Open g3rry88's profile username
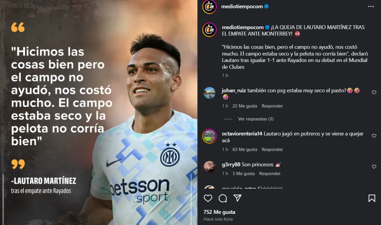The image size is (381, 225). pyautogui.click(x=231, y=164)
